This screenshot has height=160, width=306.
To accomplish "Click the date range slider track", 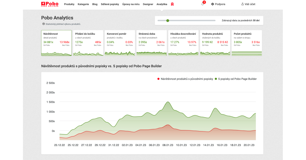I will (x=186, y=21).
